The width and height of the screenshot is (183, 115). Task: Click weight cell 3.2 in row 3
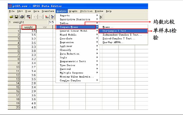(x=28, y=39)
